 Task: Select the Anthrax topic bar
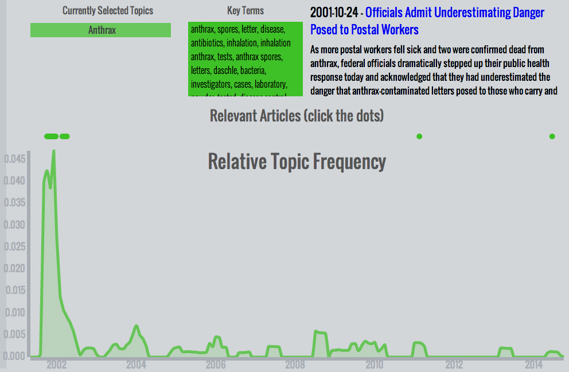tap(100, 30)
